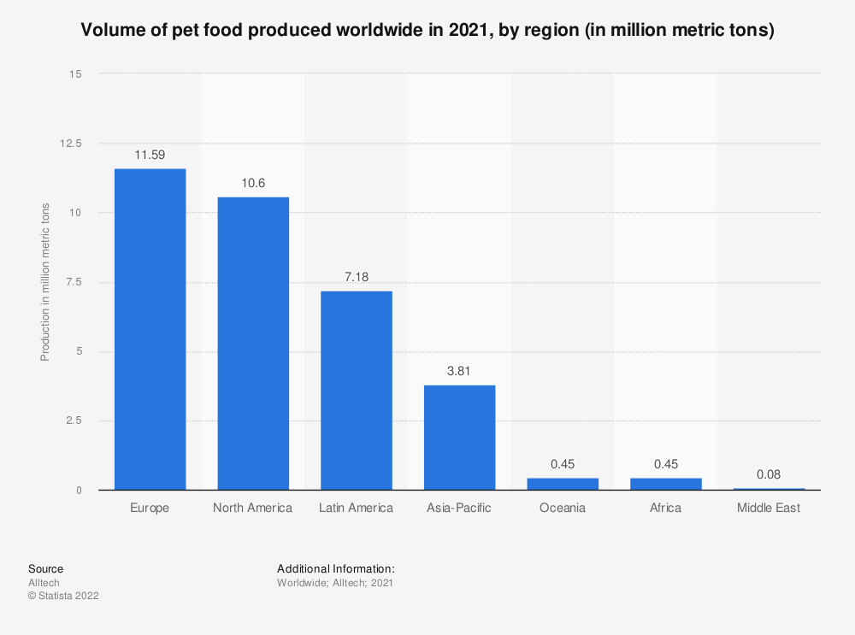The height and width of the screenshot is (635, 855).
Task: Select the 7.18 data label
Action: click(x=356, y=277)
